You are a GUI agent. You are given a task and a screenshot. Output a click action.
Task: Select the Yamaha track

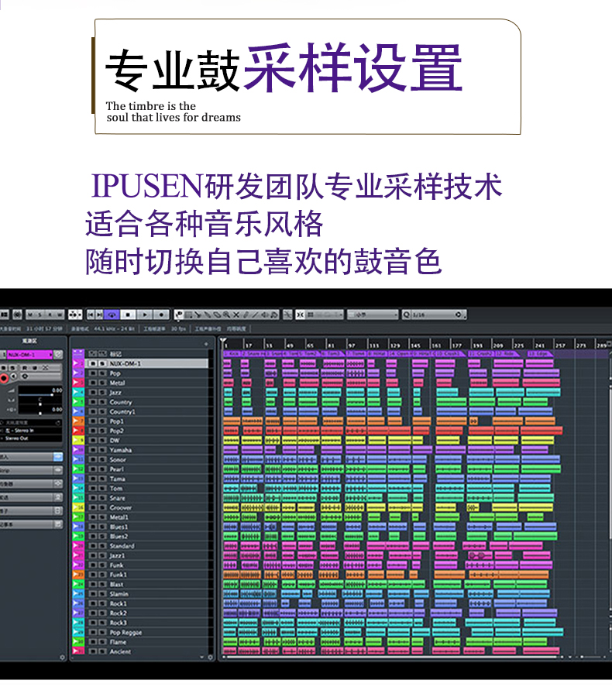pos(146,450)
